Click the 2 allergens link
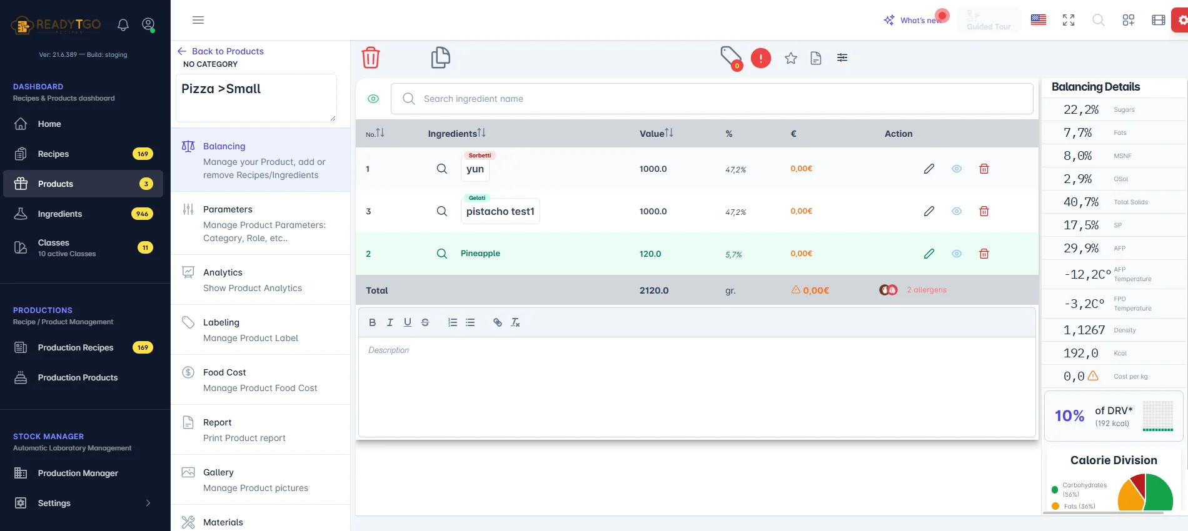 [x=927, y=290]
